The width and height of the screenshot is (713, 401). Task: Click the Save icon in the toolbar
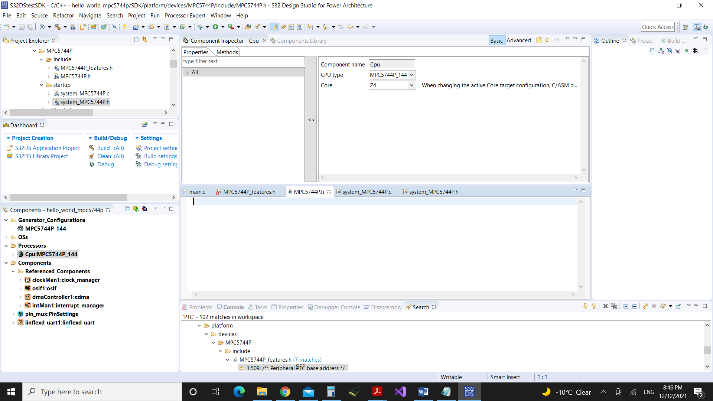(x=22, y=27)
